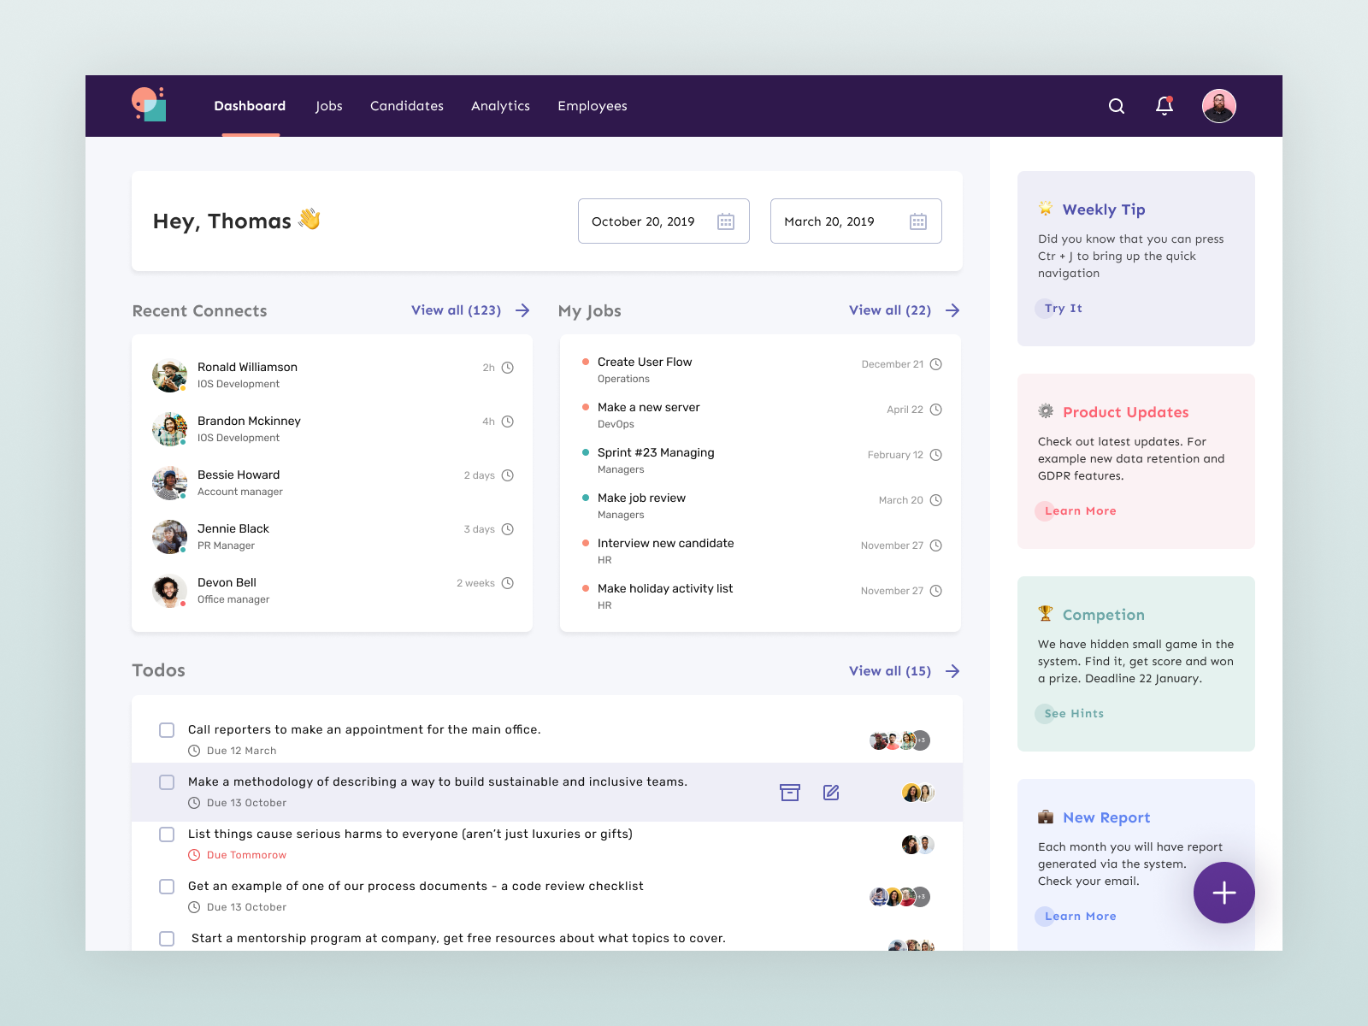Click the Due Tommorow label
Viewport: 1368px width, 1026px height.
[246, 855]
